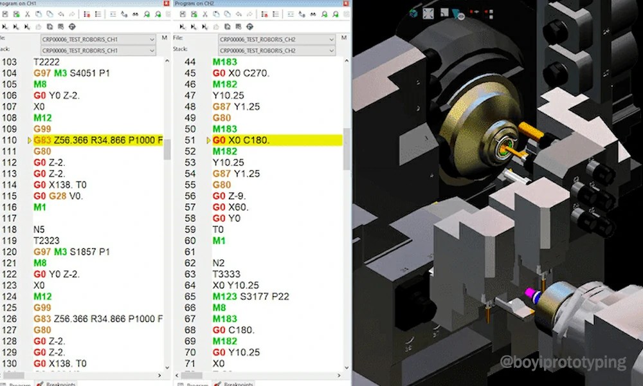Open the CH2 File dropdown CRP00006_TEST_ROBORIS_CH2
The width and height of the screenshot is (643, 386).
click(x=276, y=39)
